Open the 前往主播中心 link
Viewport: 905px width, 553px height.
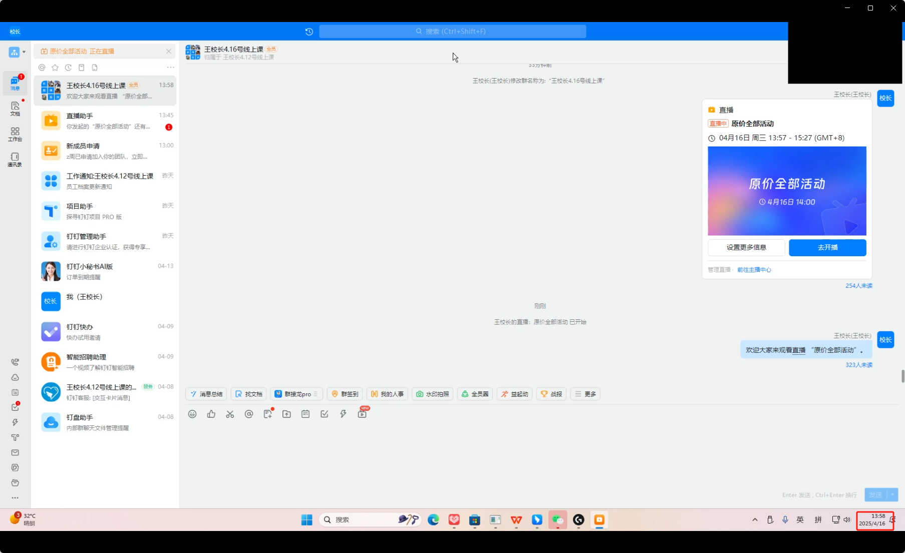tap(754, 270)
